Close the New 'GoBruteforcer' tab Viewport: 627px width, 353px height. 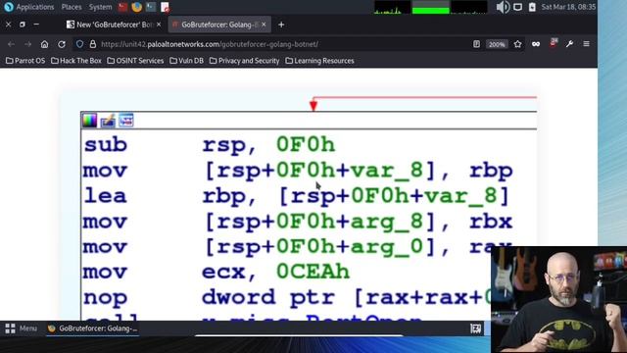(159, 25)
